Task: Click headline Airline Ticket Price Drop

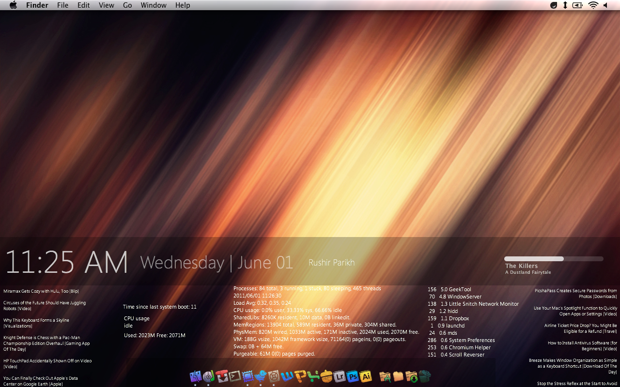Action: coord(581,328)
